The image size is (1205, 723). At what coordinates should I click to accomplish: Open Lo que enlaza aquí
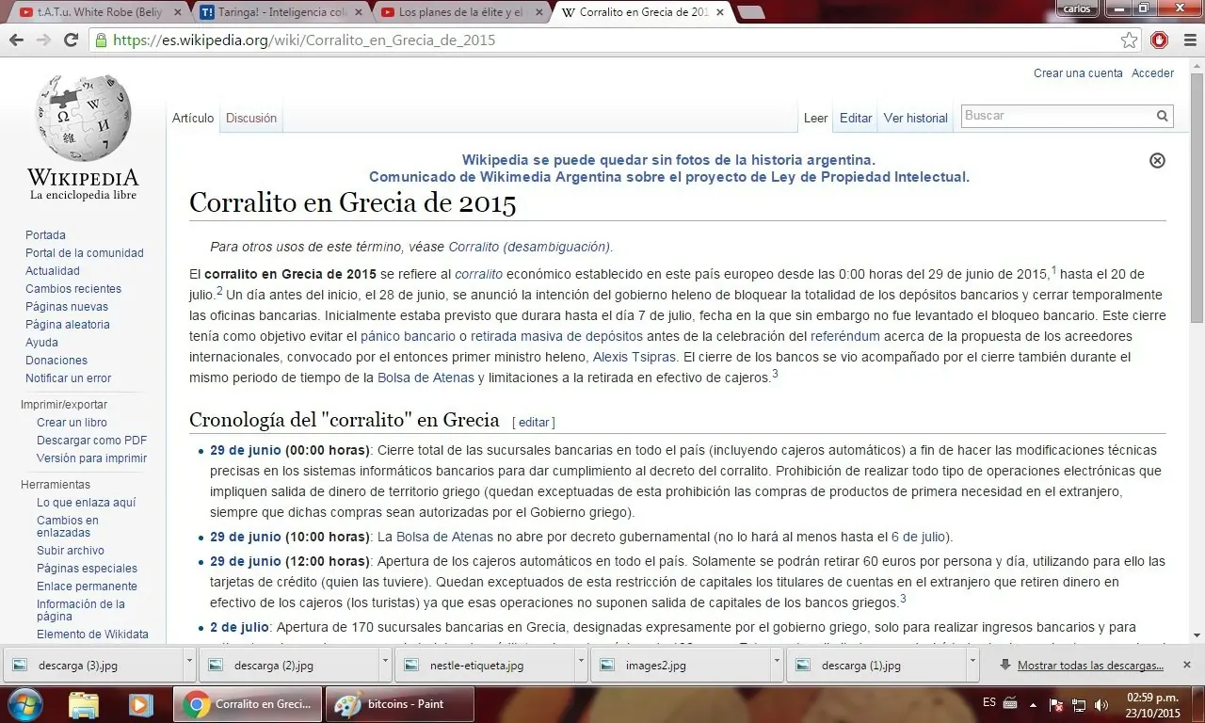86,503
